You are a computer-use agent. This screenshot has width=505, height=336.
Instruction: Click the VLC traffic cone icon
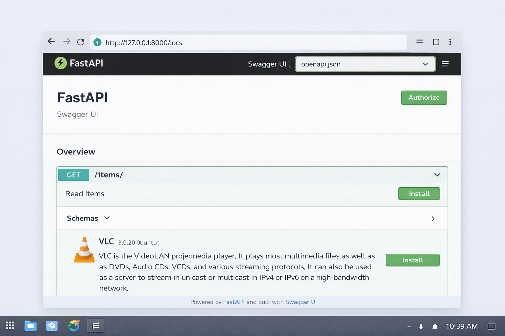84,250
